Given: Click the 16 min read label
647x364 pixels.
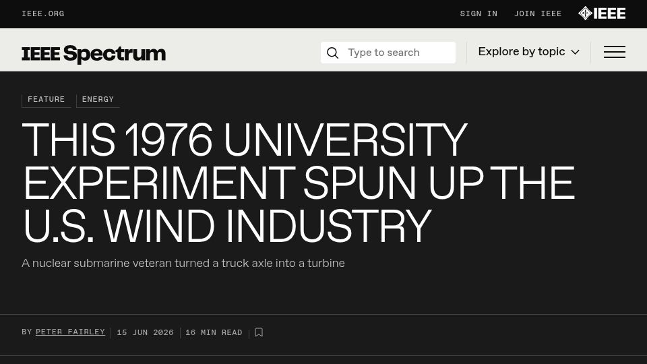Looking at the screenshot, I should click(214, 332).
